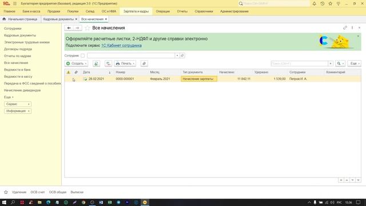Open the Банк и касса menu section

pyautogui.click(x=31, y=11)
